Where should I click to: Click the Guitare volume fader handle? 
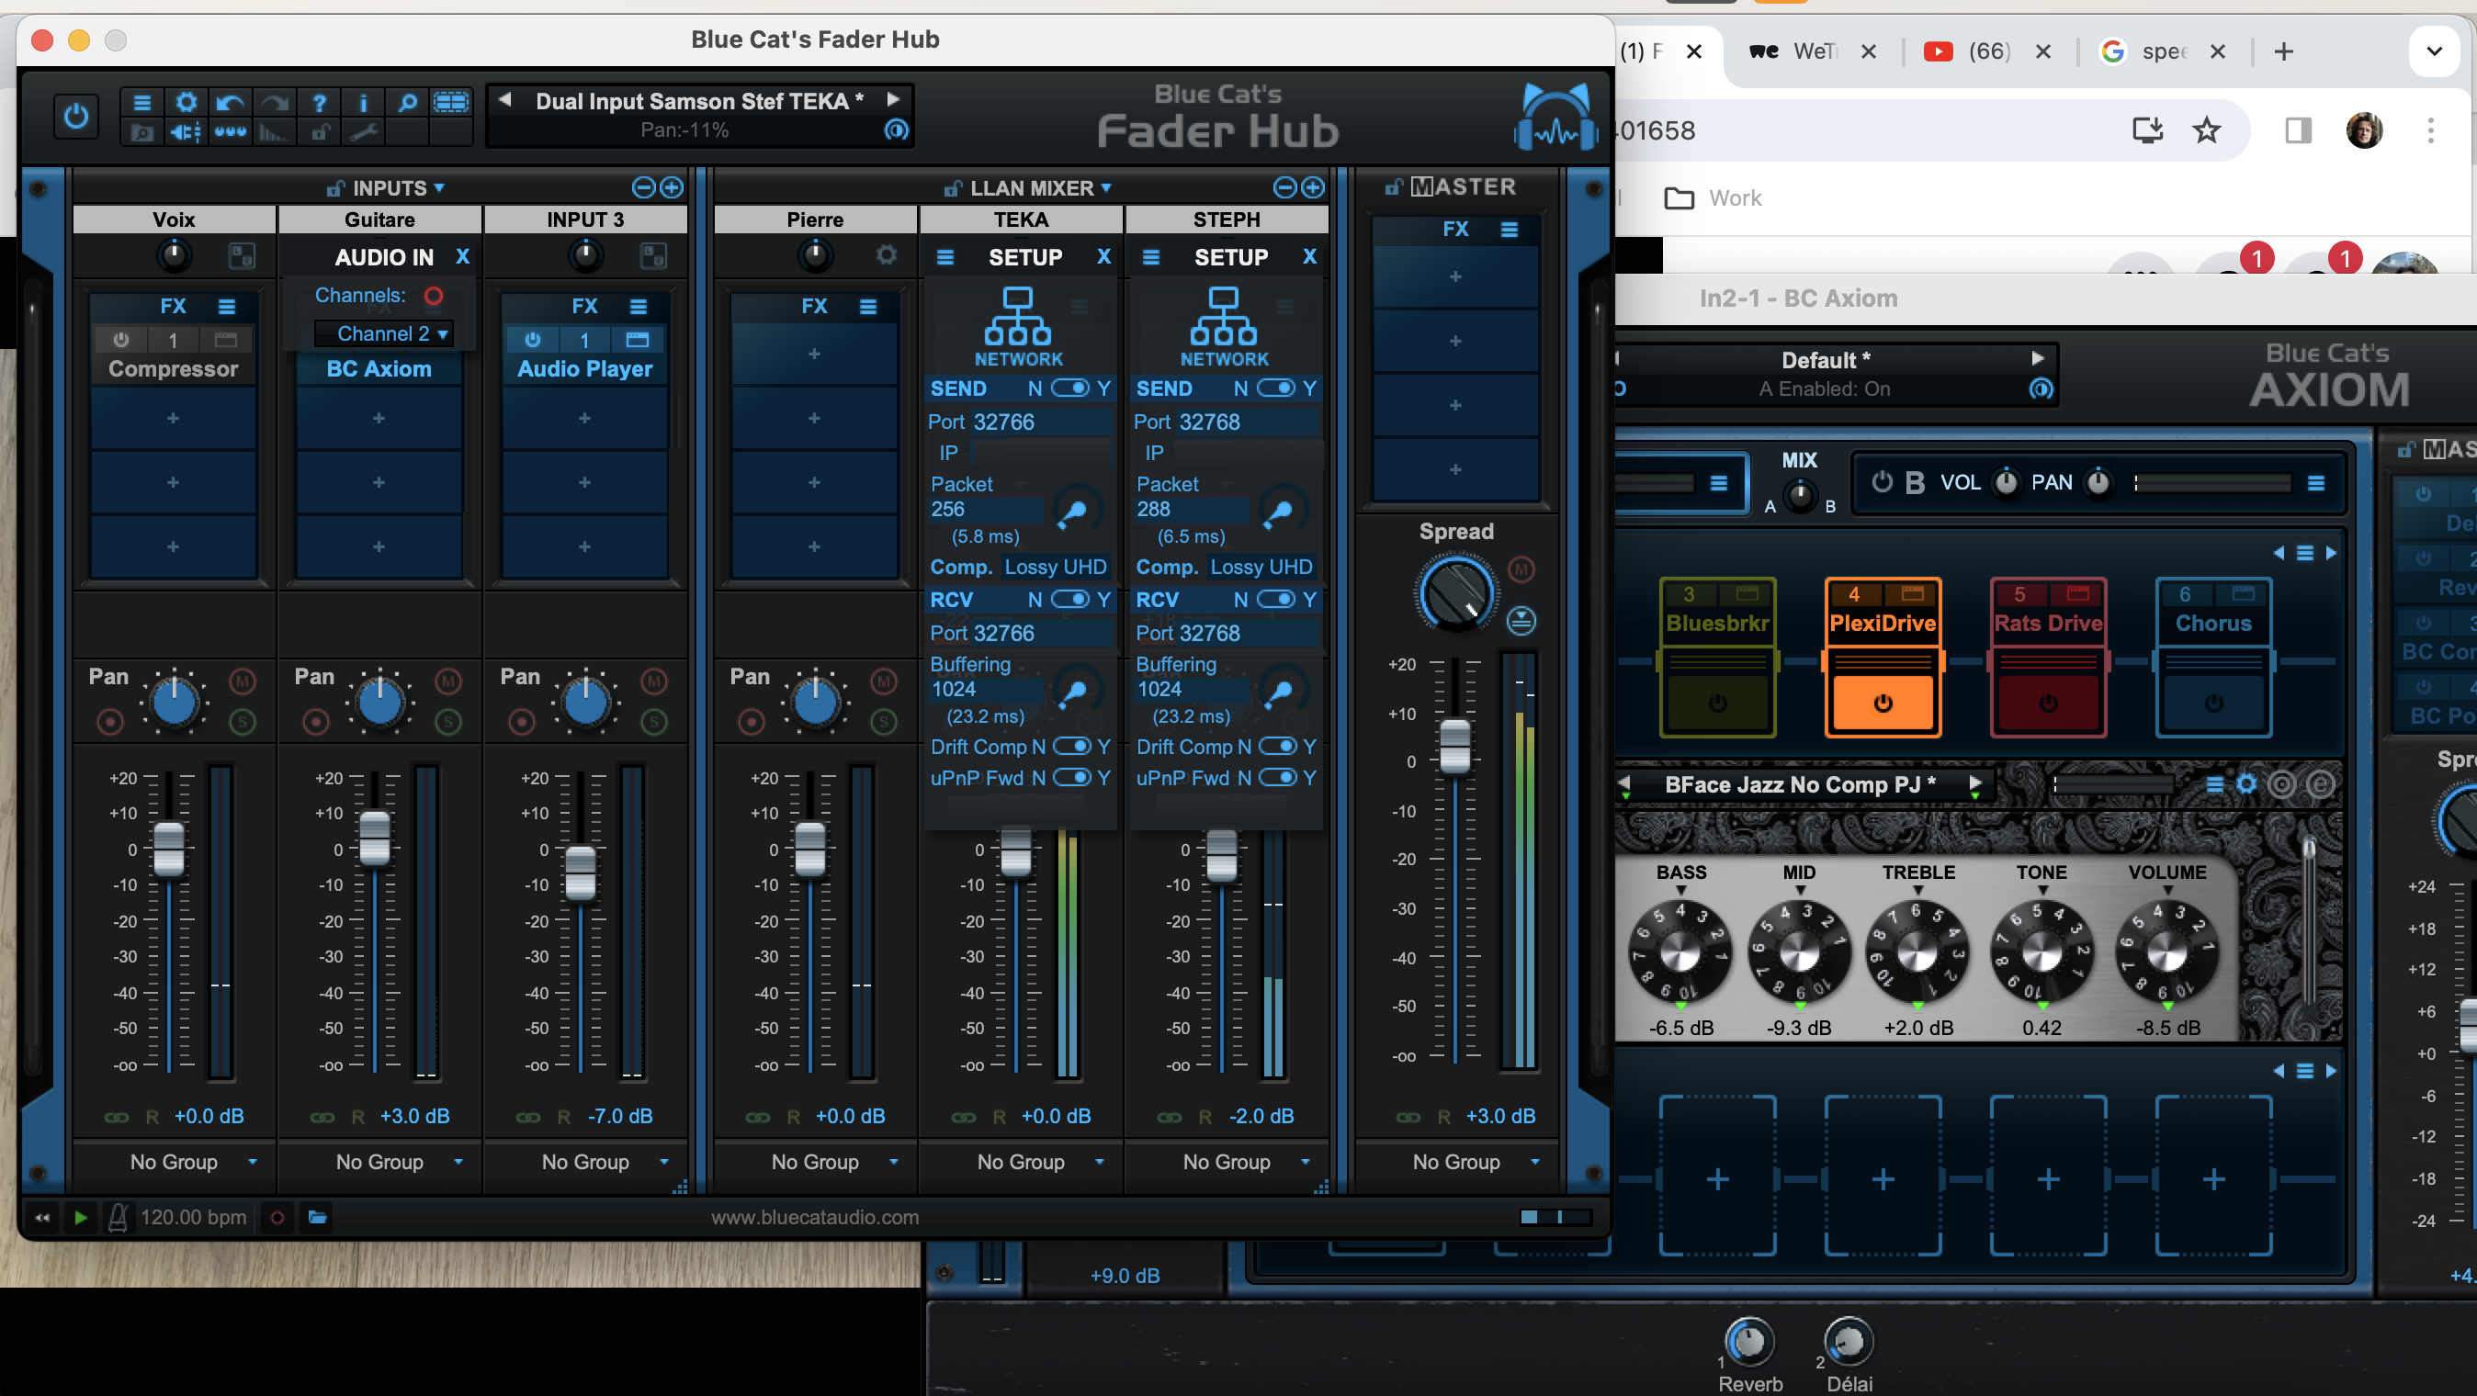click(374, 839)
